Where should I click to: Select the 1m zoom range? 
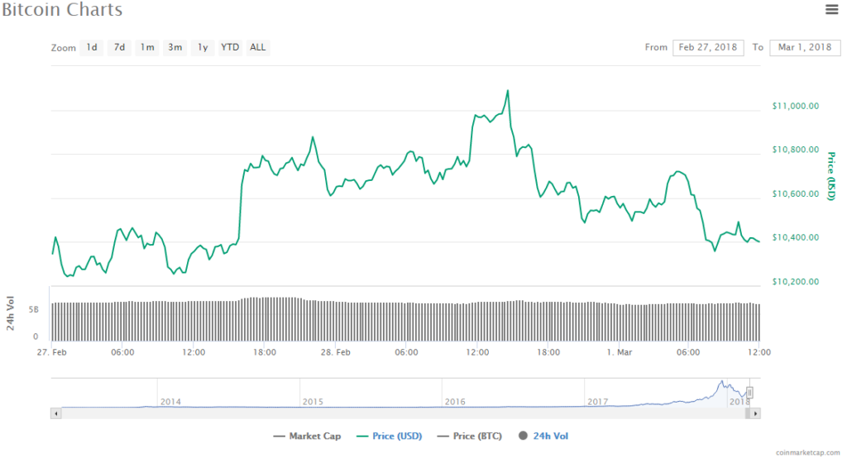tap(147, 47)
